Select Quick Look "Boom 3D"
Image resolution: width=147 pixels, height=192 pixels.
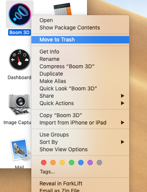[80, 88]
